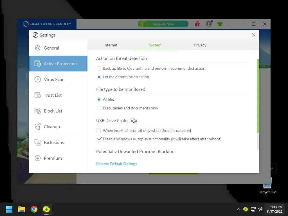Viewport: 288px width, 216px height.
Task: Open the clock and date panel
Action: click(274, 209)
